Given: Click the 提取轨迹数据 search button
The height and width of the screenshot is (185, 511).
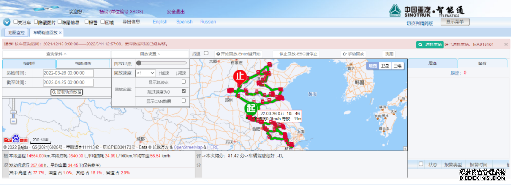Looking at the screenshot, I should tap(67, 92).
